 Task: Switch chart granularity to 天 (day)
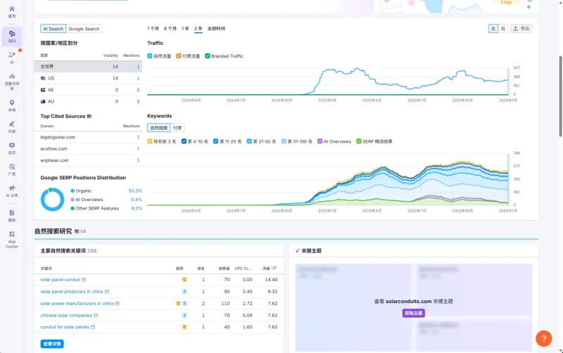click(x=493, y=29)
